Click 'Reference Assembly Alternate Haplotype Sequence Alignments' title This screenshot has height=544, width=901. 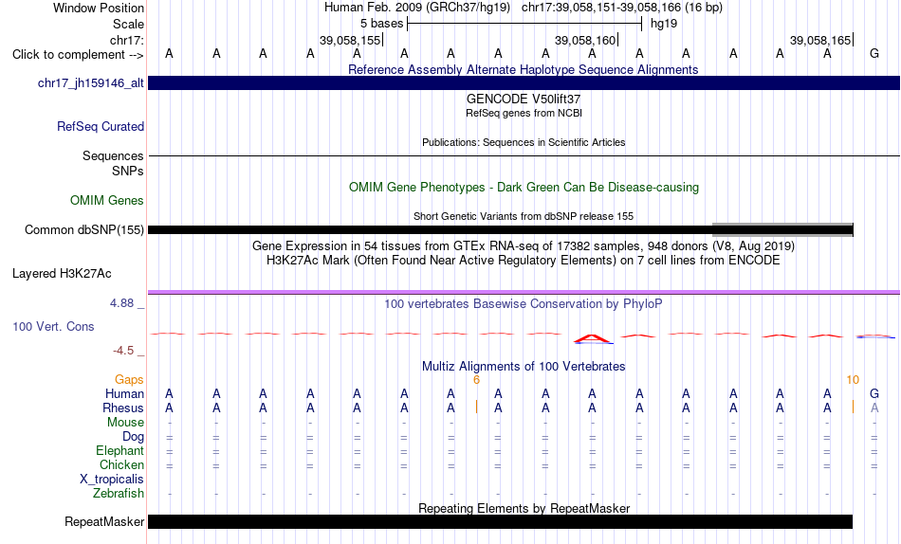click(524, 69)
